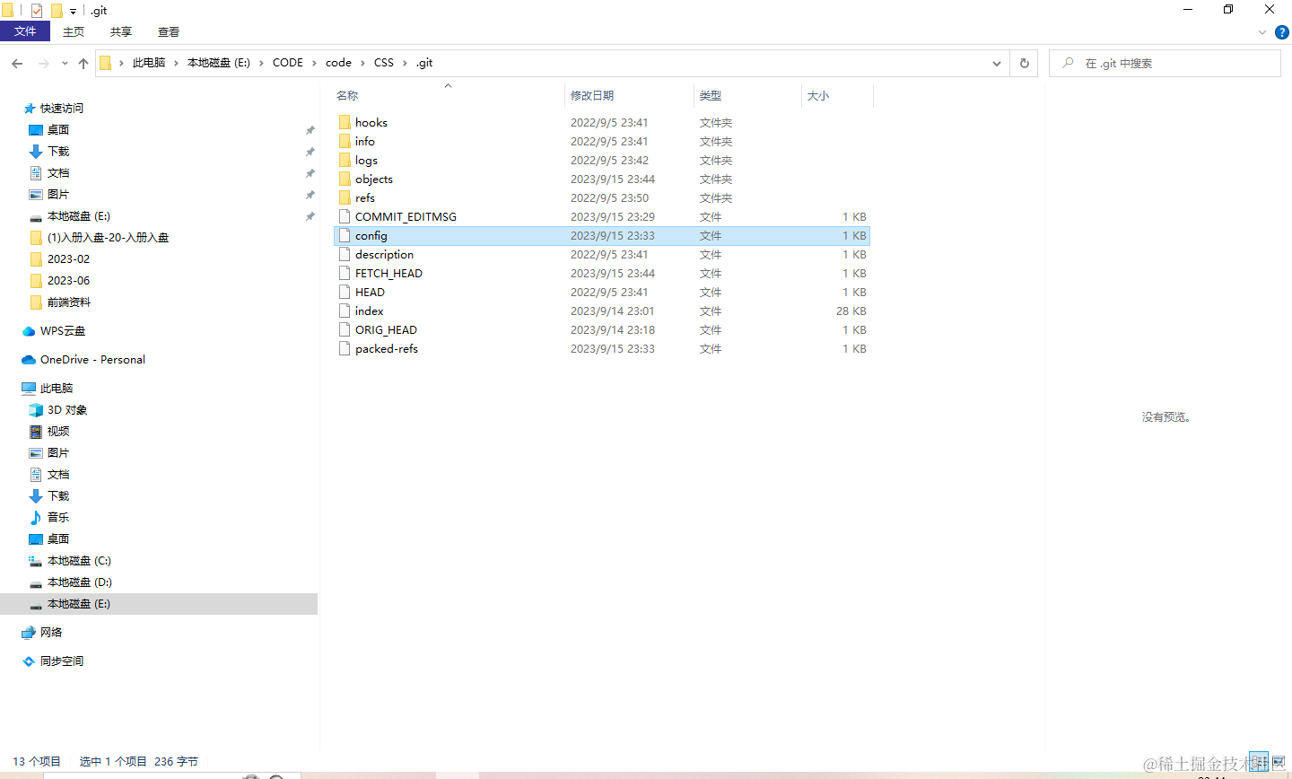Sort files by 修改日期 column header
The height and width of the screenshot is (779, 1292).
coord(592,95)
